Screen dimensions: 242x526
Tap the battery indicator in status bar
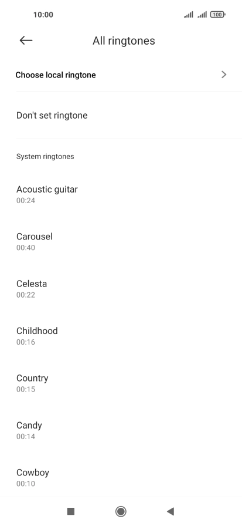click(217, 15)
